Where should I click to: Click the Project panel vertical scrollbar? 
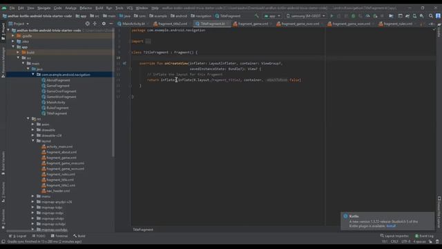pyautogui.click(x=113, y=93)
